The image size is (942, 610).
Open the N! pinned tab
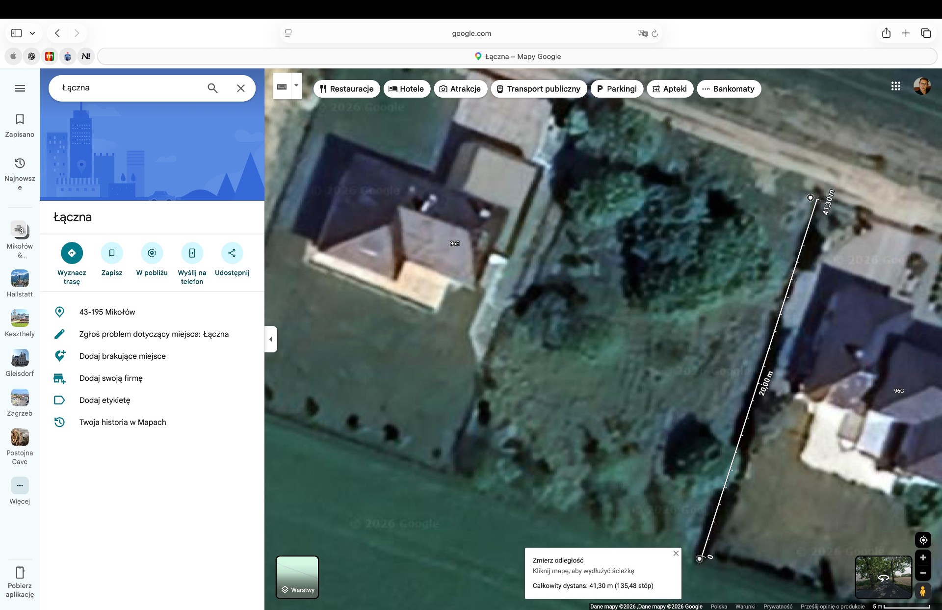pyautogui.click(x=86, y=56)
